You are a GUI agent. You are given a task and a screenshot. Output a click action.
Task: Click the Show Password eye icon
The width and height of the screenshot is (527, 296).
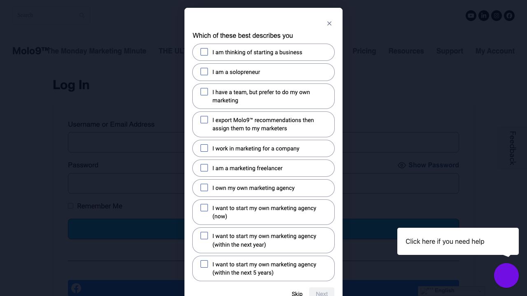402,165
